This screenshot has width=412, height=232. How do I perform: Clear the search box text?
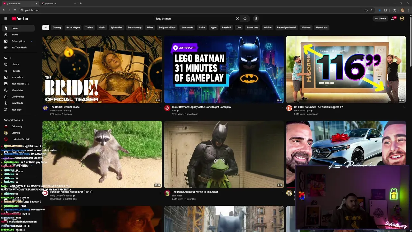(x=237, y=19)
